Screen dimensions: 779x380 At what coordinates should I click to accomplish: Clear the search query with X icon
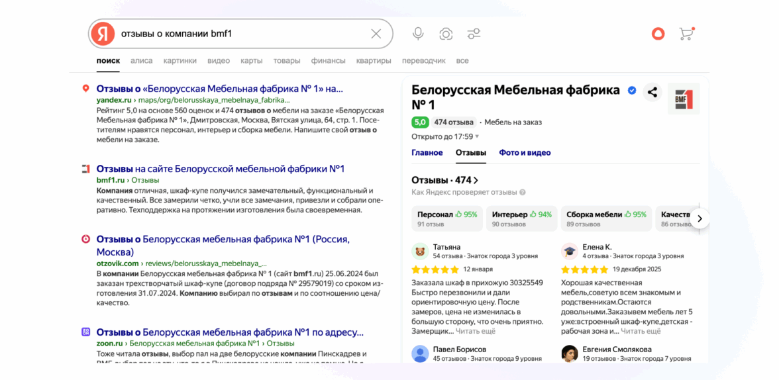376,34
